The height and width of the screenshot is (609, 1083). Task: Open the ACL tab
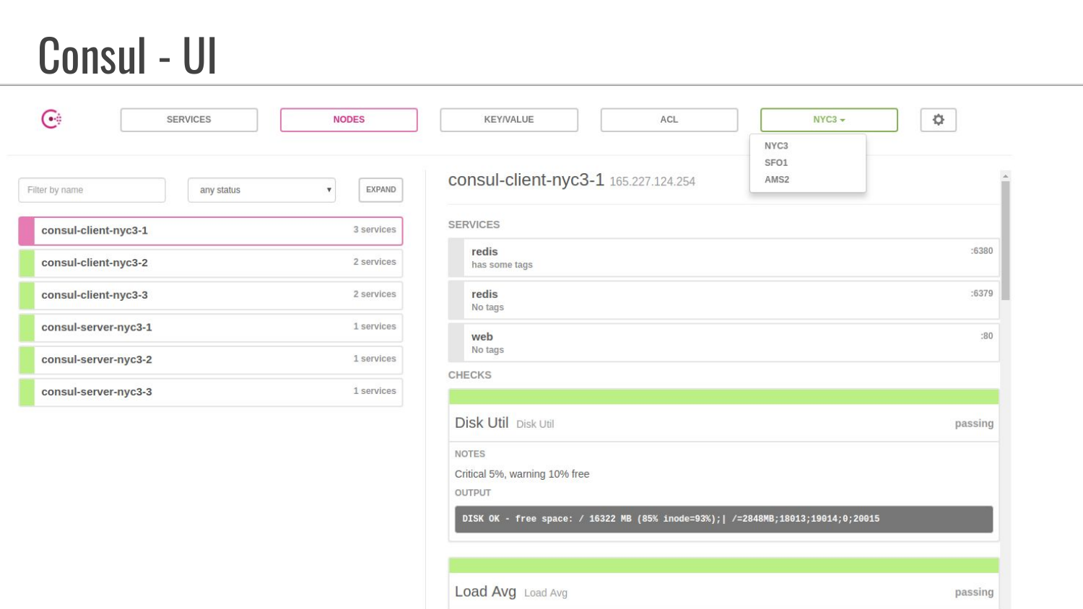(x=669, y=120)
